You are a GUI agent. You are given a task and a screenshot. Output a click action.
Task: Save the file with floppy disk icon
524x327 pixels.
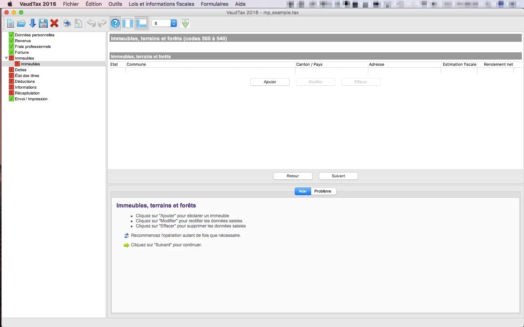(x=43, y=24)
